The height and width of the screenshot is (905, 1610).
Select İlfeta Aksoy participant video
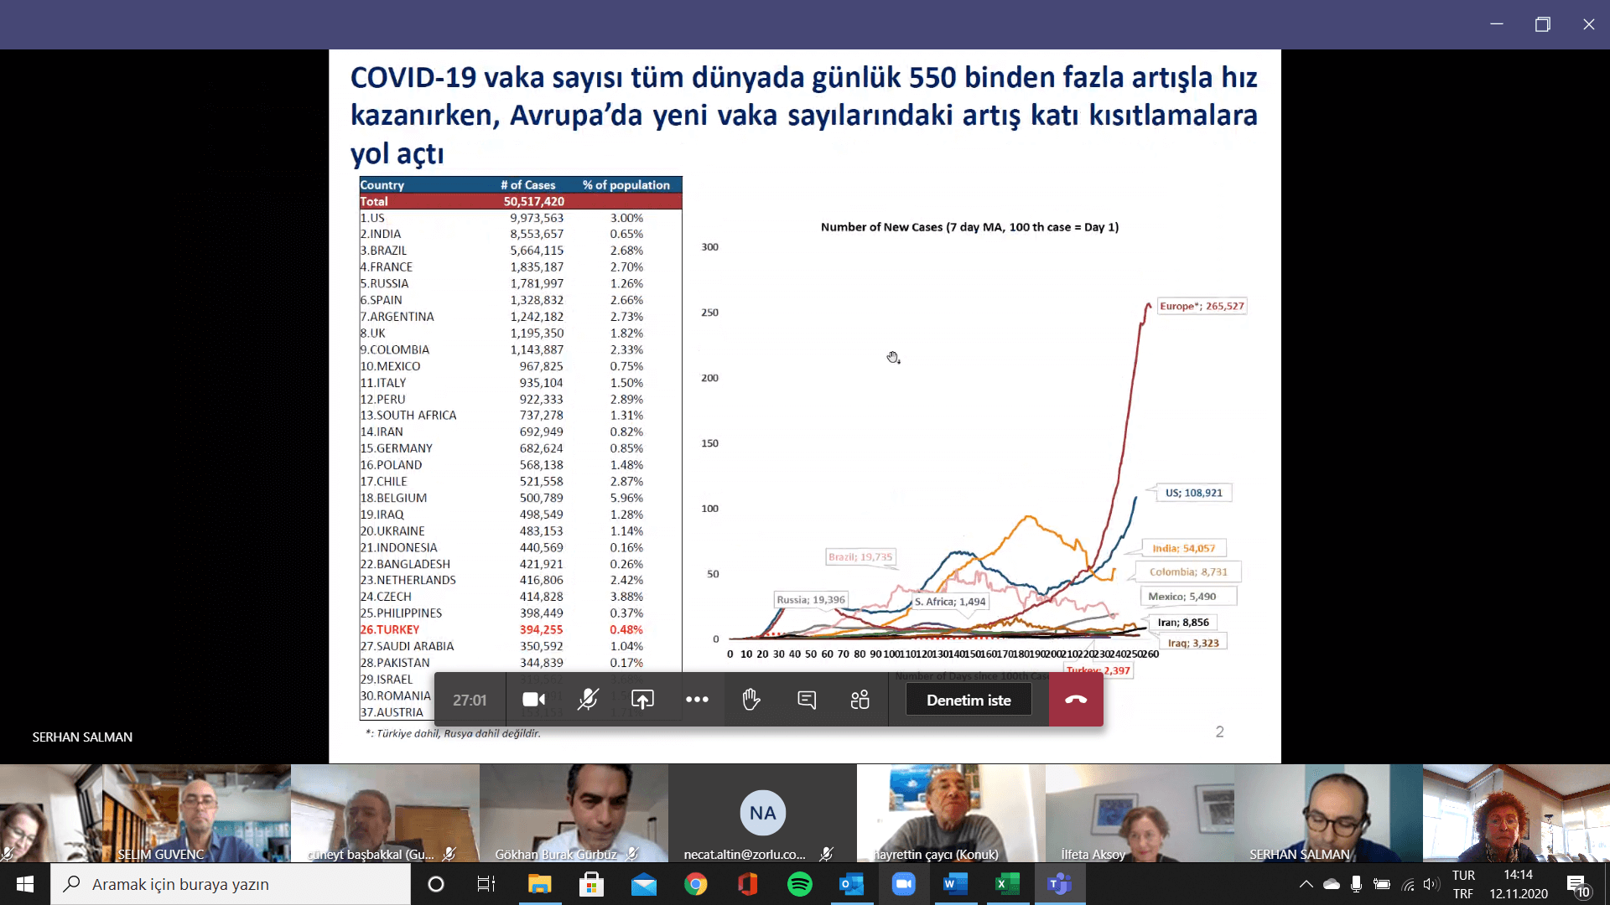[1140, 813]
